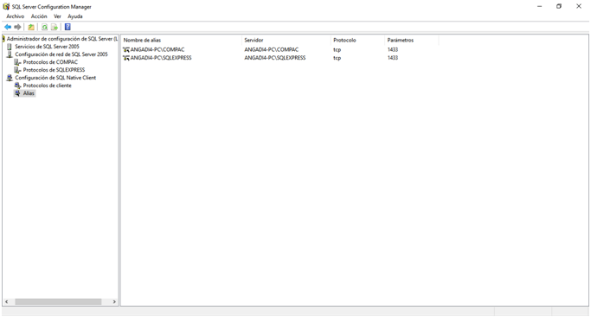Select the ANGADI4-PC\COMPAC alias name
The height and width of the screenshot is (317, 591).
pos(157,49)
